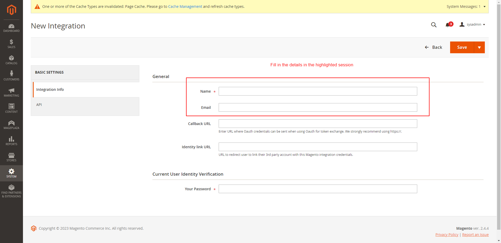The height and width of the screenshot is (243, 501).
Task: Focus the Identity link URL field
Action: [x=318, y=147]
